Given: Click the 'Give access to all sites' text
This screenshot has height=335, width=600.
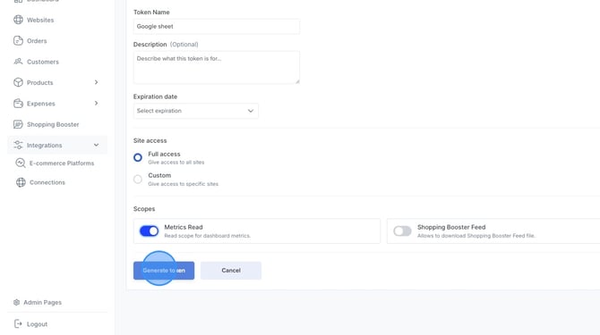Looking at the screenshot, I should (176, 163).
